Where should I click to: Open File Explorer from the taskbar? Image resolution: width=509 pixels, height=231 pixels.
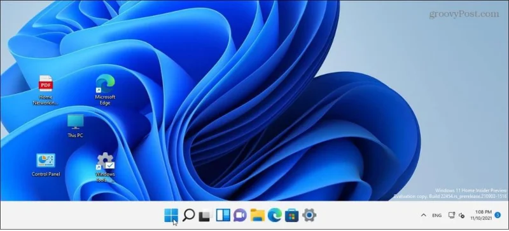[258, 215]
